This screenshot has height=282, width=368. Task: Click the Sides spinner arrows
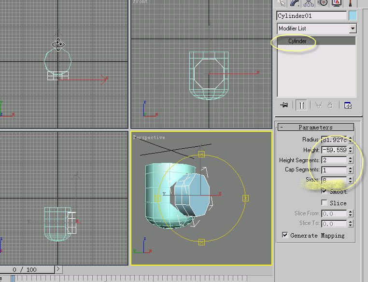(351, 180)
